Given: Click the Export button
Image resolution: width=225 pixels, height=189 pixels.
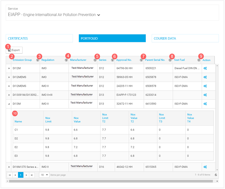Looking at the screenshot, I should pos(14,50).
